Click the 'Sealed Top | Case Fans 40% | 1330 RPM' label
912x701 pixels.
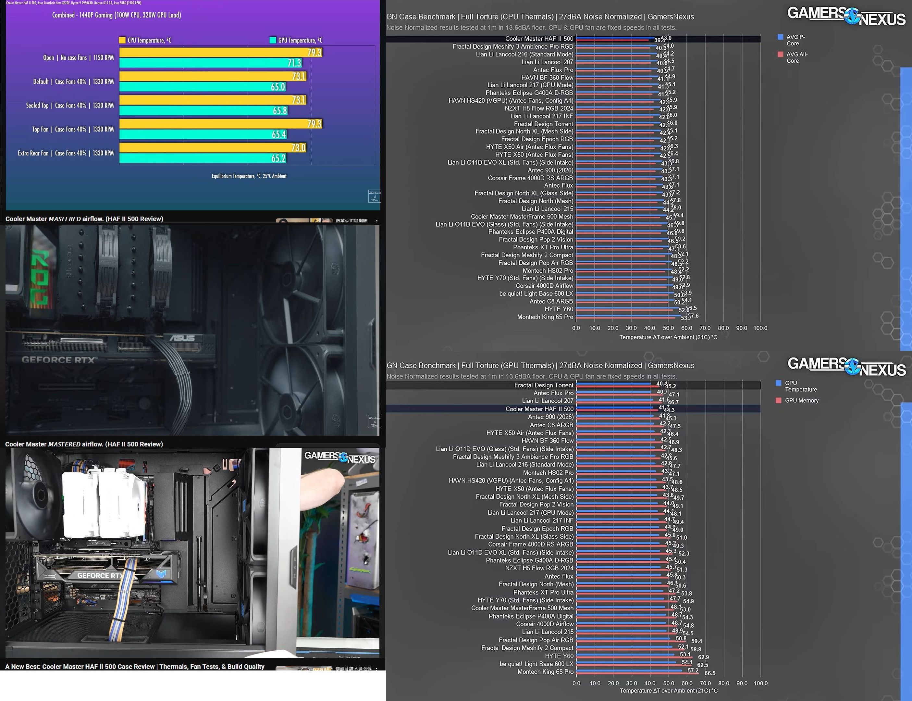click(x=70, y=105)
